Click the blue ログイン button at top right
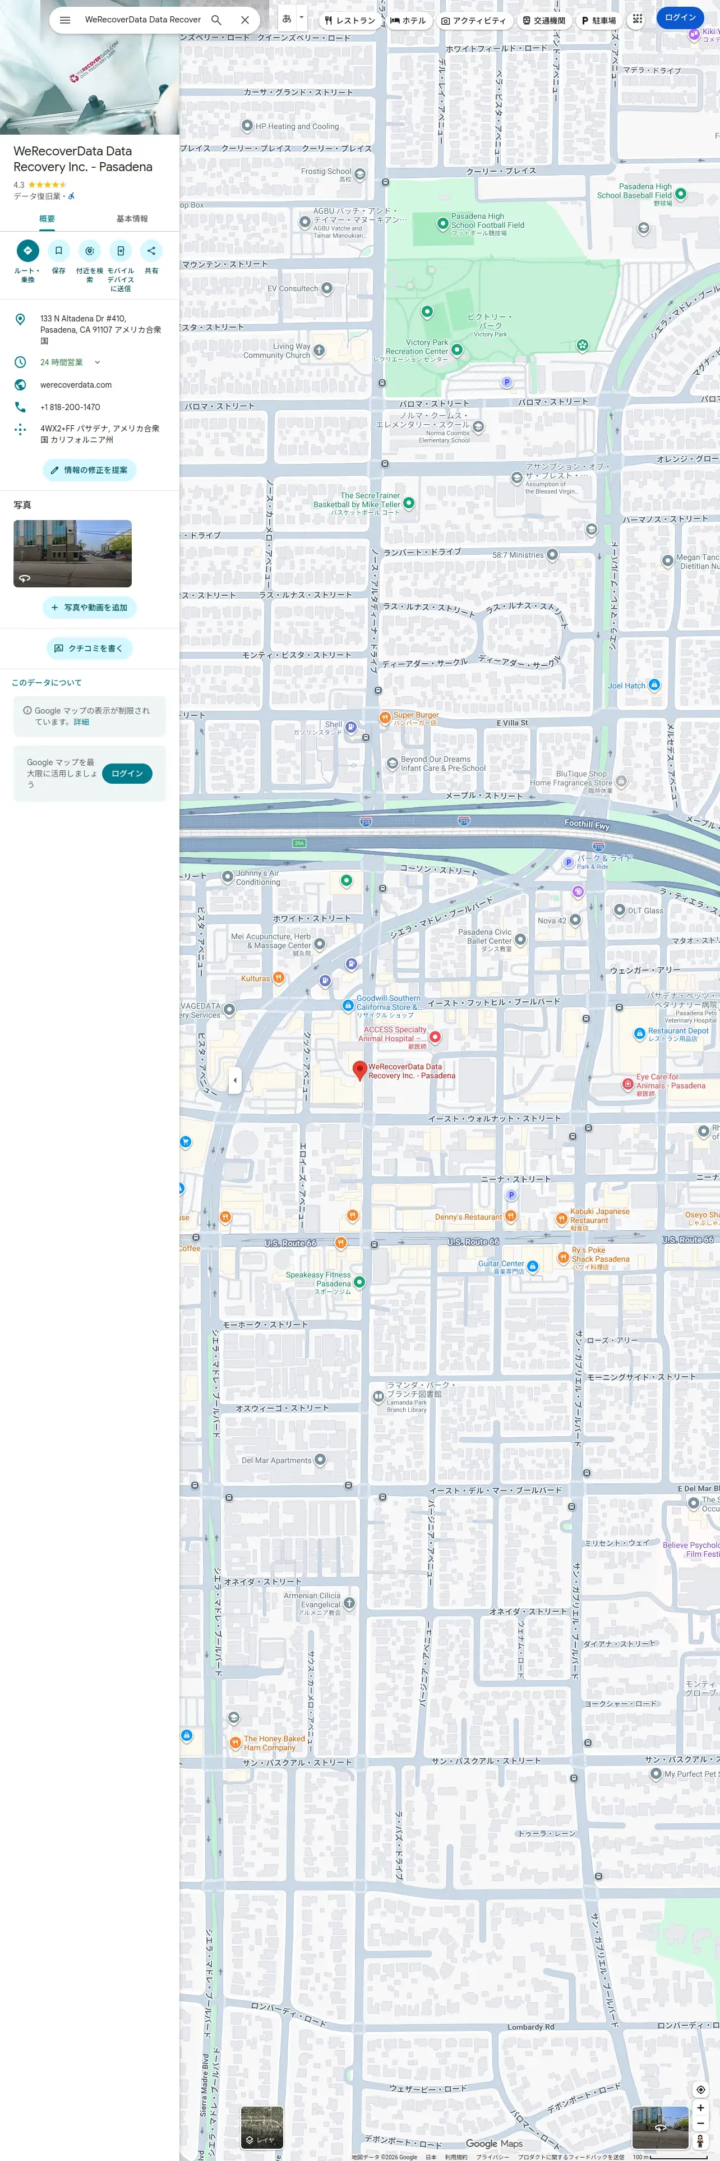The height and width of the screenshot is (2161, 720). coord(680,17)
